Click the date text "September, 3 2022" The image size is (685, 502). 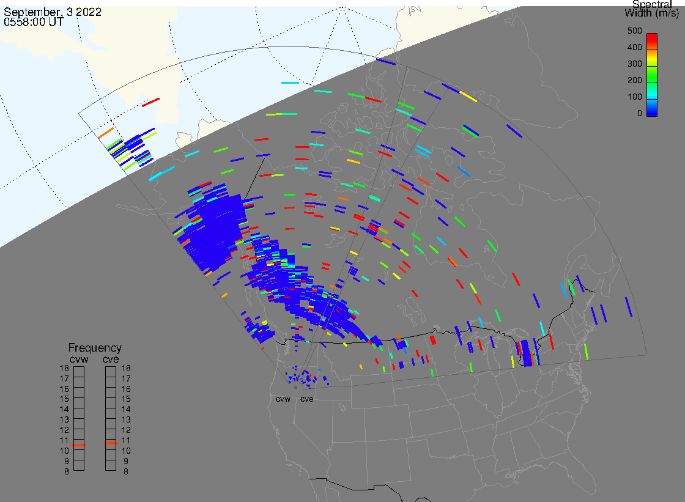point(53,12)
